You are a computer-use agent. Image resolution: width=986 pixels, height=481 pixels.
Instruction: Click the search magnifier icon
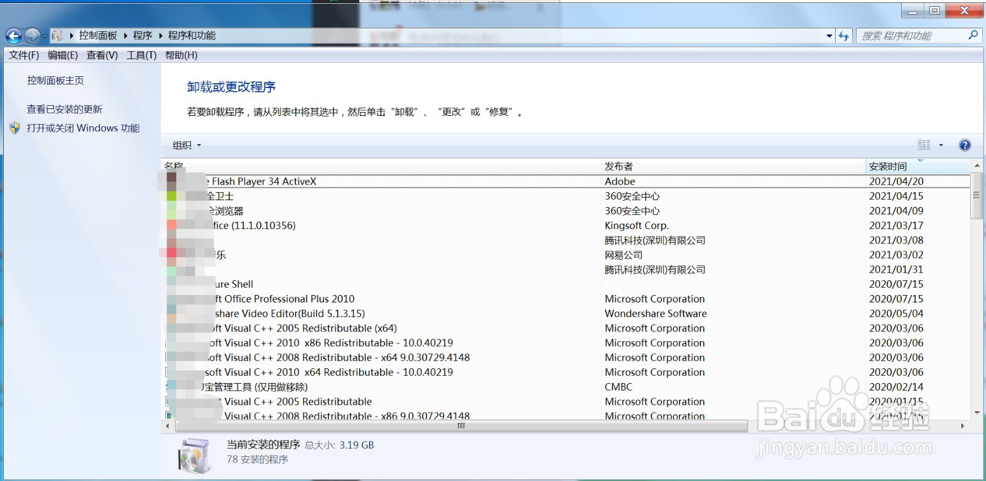click(x=973, y=35)
